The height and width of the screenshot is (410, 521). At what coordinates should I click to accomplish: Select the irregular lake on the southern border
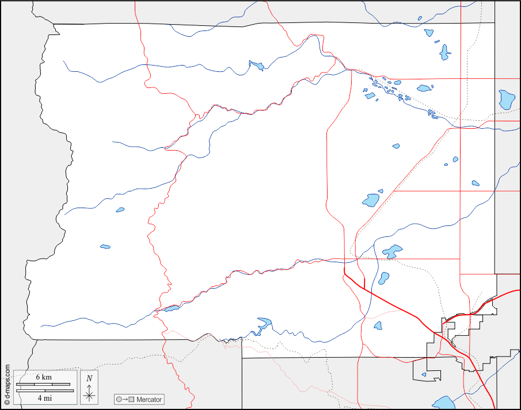click(264, 324)
